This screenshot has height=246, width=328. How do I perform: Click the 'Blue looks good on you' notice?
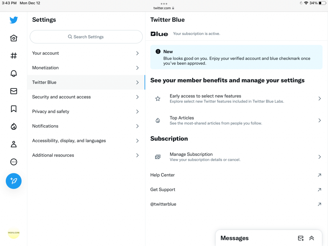tap(236, 57)
